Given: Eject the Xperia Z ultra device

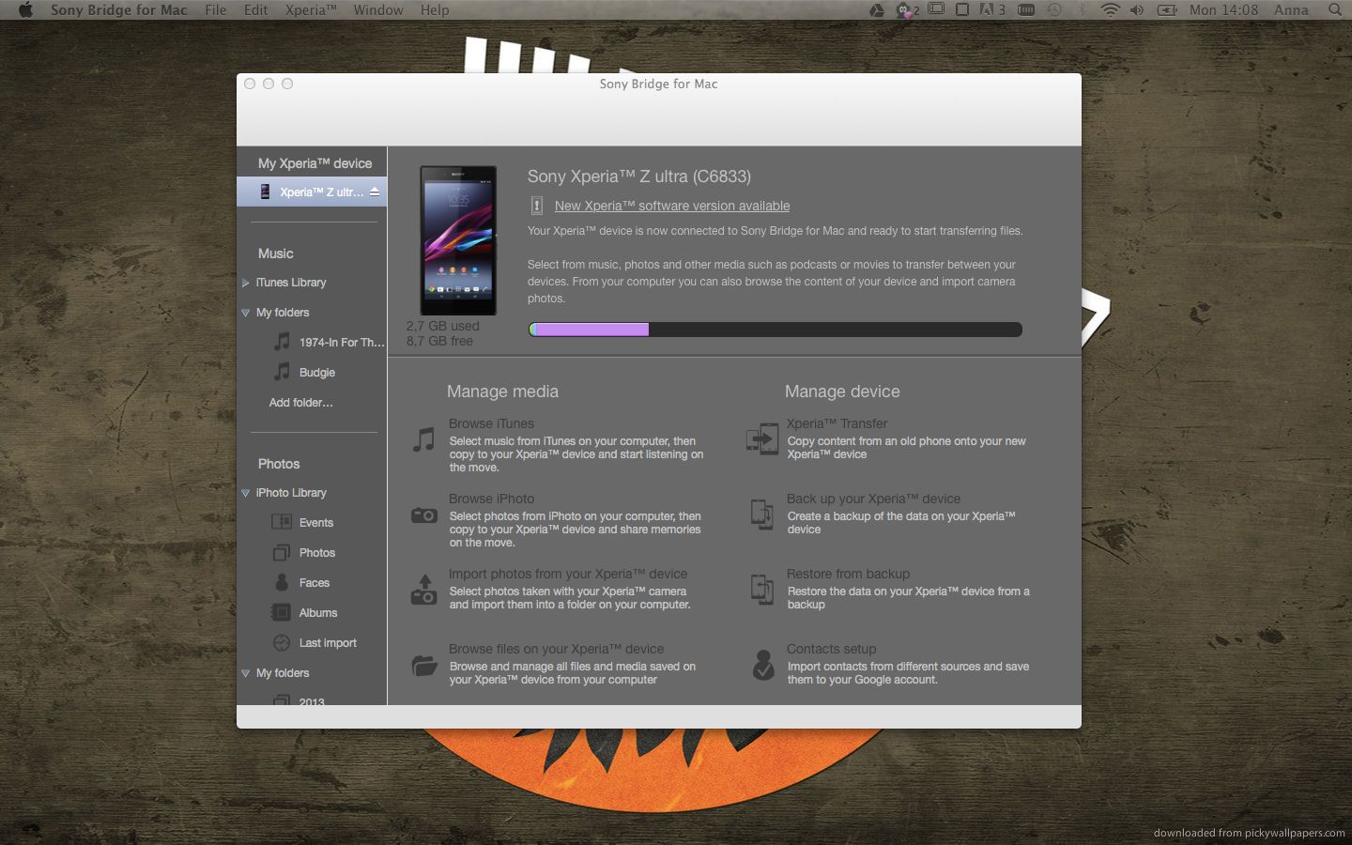Looking at the screenshot, I should [x=375, y=192].
